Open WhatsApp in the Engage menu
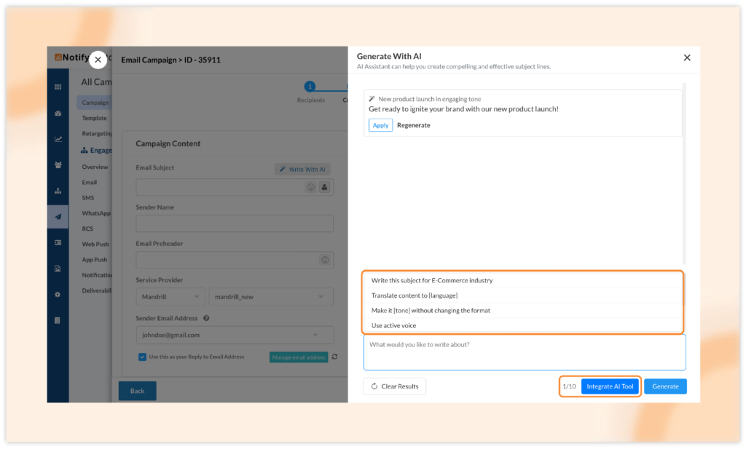The image size is (746, 449). pos(96,213)
